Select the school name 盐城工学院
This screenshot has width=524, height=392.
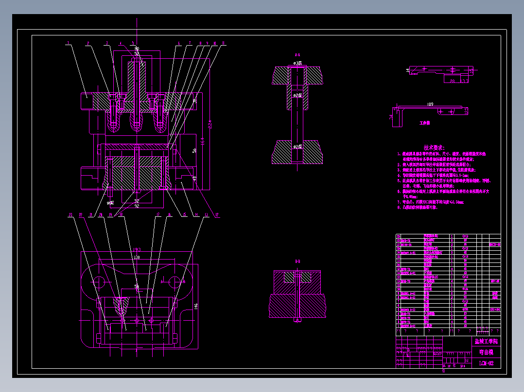pyautogui.click(x=486, y=341)
